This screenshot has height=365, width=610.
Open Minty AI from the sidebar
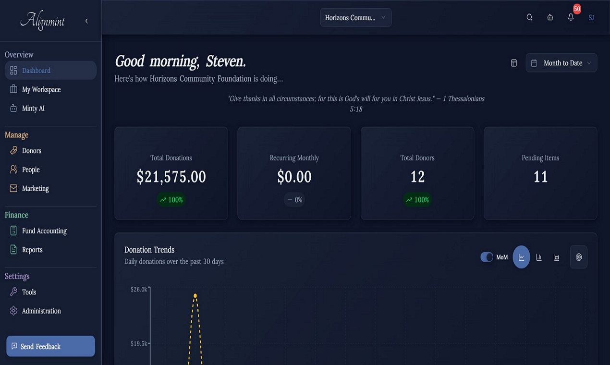coord(33,109)
